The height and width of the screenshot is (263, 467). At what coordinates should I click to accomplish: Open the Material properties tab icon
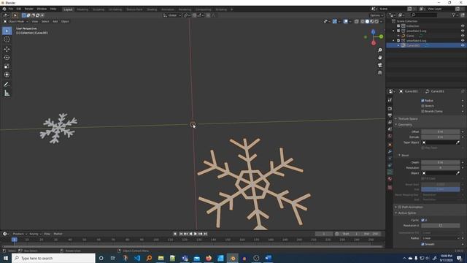click(x=390, y=179)
